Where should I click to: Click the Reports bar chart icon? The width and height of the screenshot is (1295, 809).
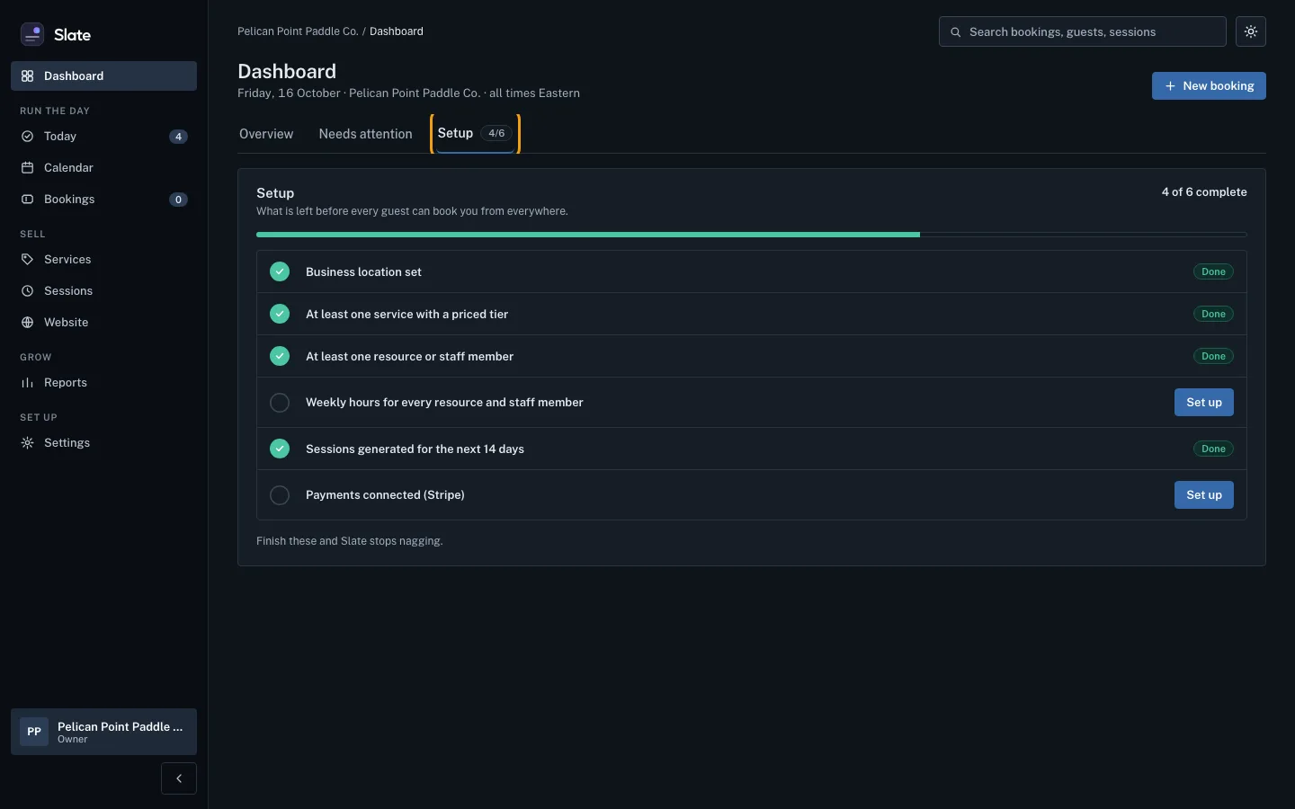click(x=27, y=383)
